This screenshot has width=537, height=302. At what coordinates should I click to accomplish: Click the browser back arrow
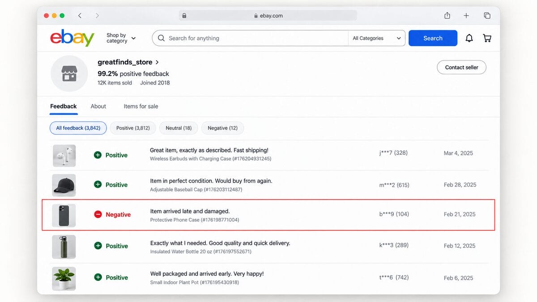click(x=80, y=16)
